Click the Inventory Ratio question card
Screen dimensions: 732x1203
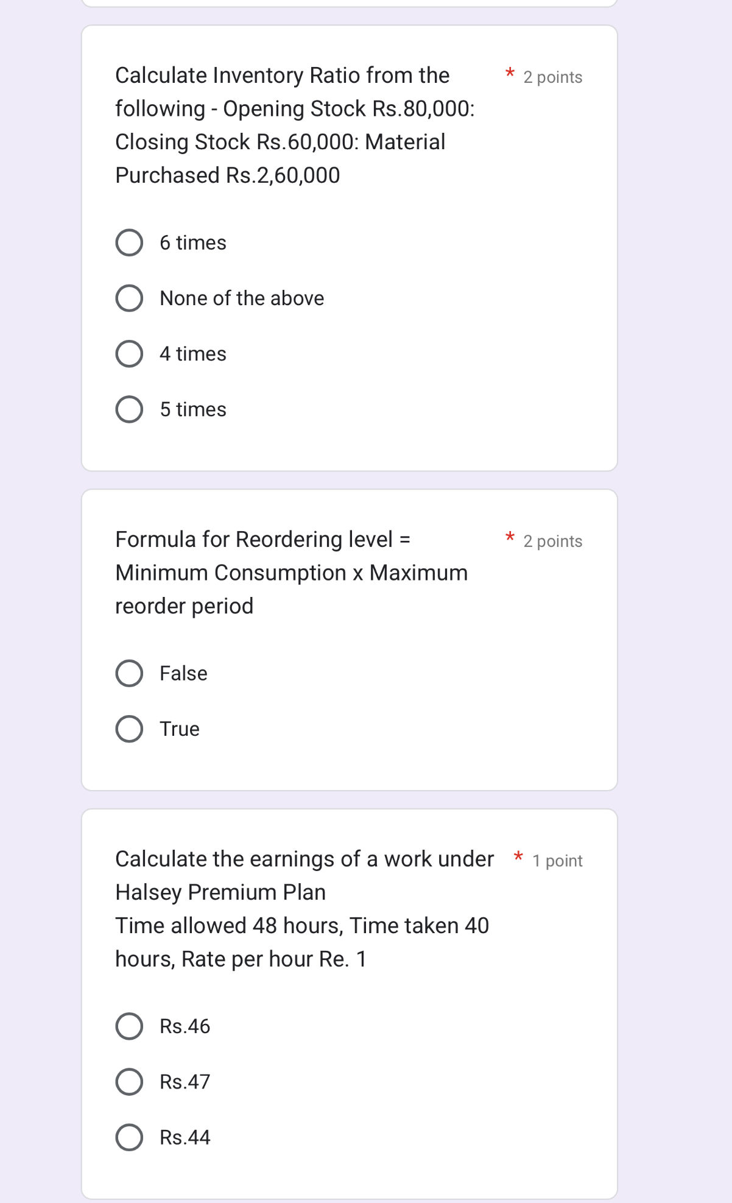[350, 244]
